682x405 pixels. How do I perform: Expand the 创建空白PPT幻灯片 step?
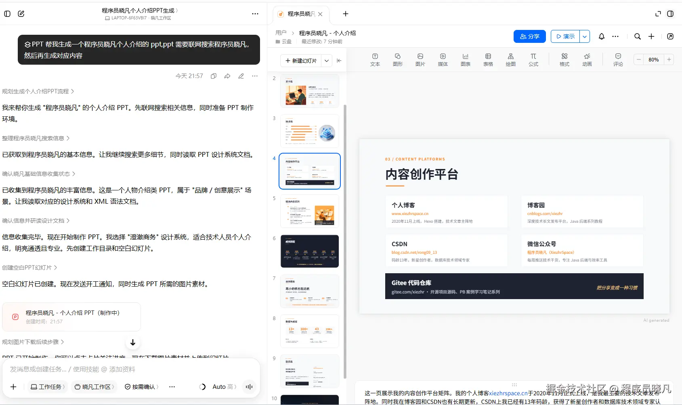pyautogui.click(x=29, y=268)
